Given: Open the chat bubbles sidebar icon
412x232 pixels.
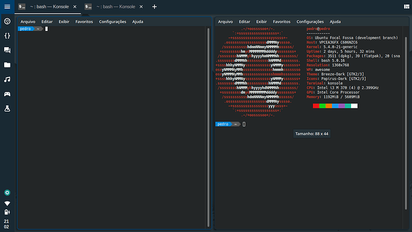Looking at the screenshot, I should click(x=7, y=50).
